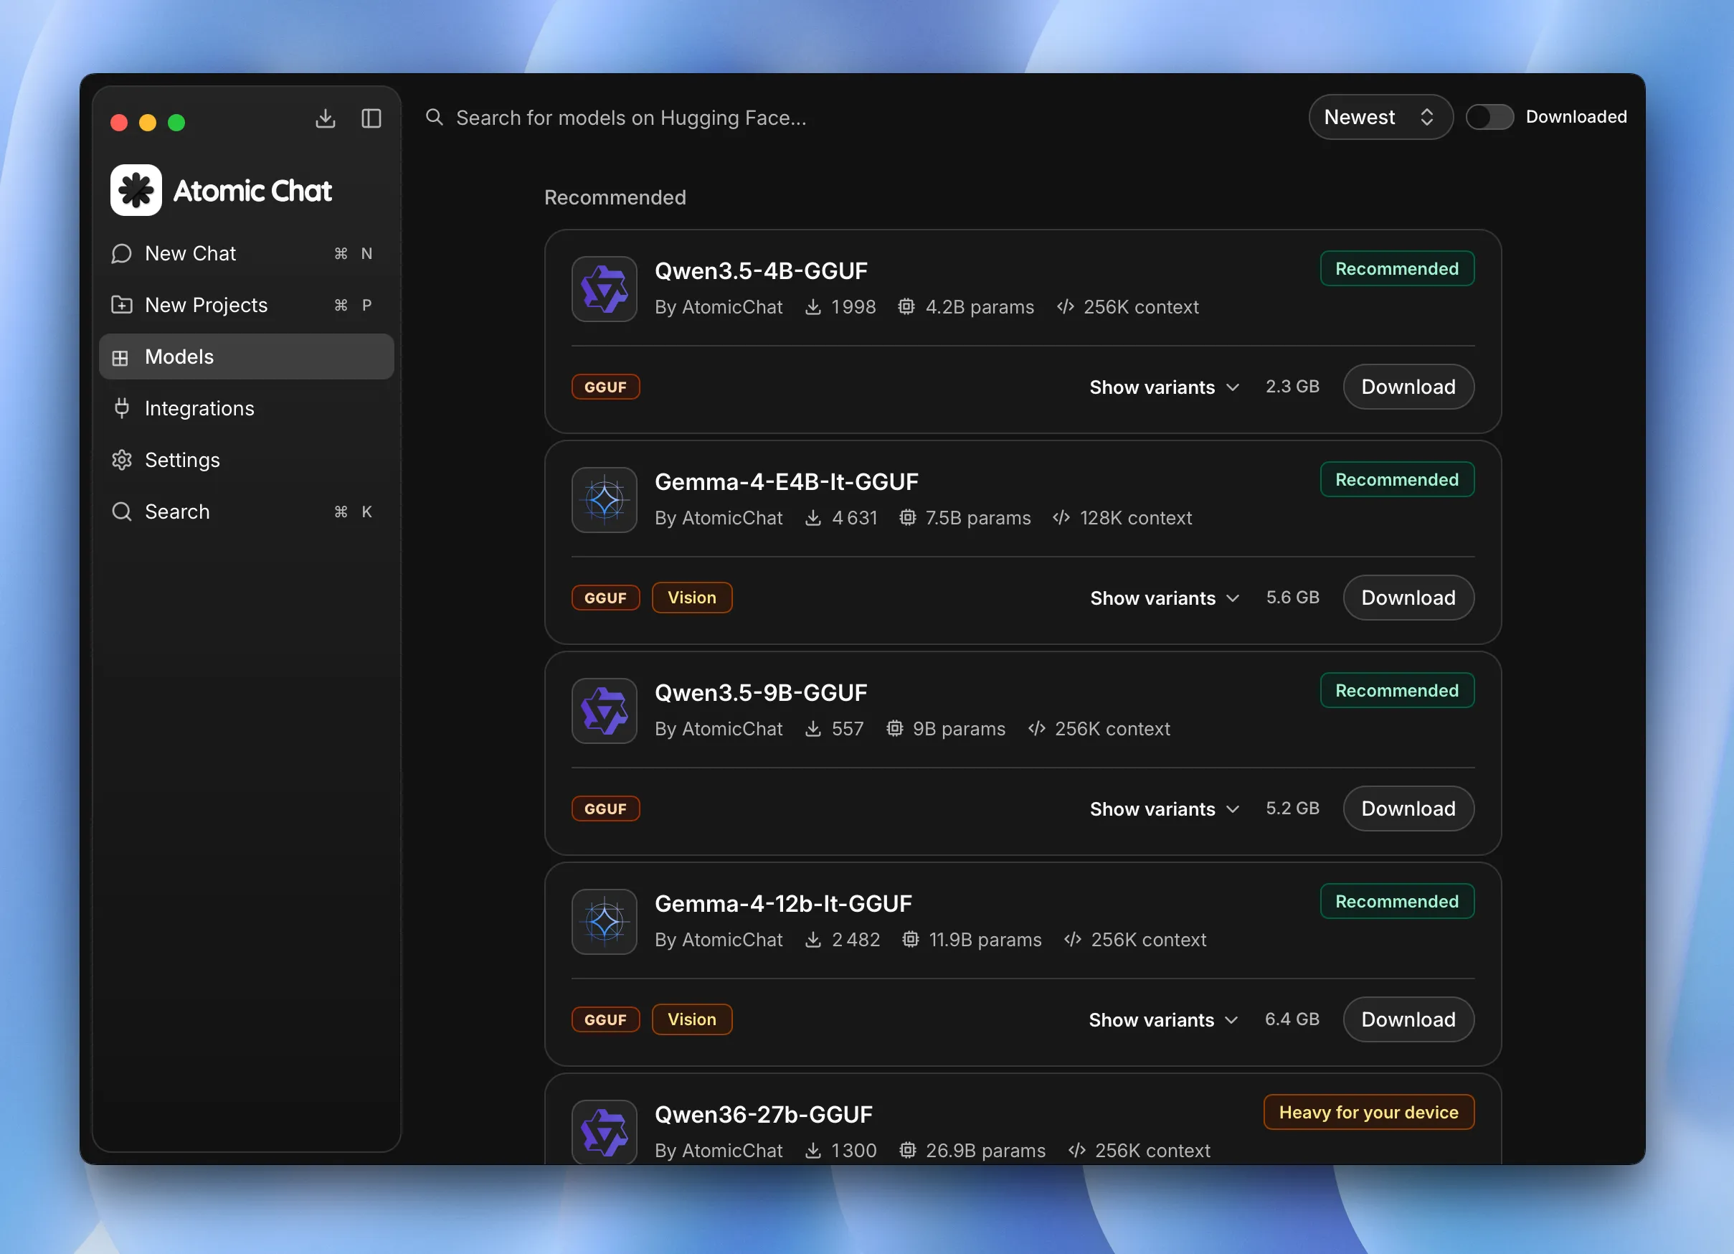Click download count icon beside 1998
This screenshot has width=1734, height=1254.
[813, 306]
